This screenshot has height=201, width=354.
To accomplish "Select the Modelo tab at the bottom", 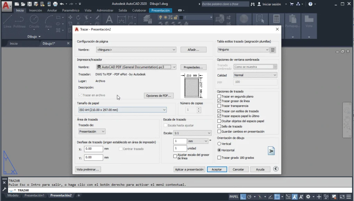I will click(13, 195).
